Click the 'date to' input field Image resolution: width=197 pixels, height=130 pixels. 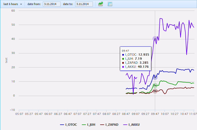pos(84,4)
